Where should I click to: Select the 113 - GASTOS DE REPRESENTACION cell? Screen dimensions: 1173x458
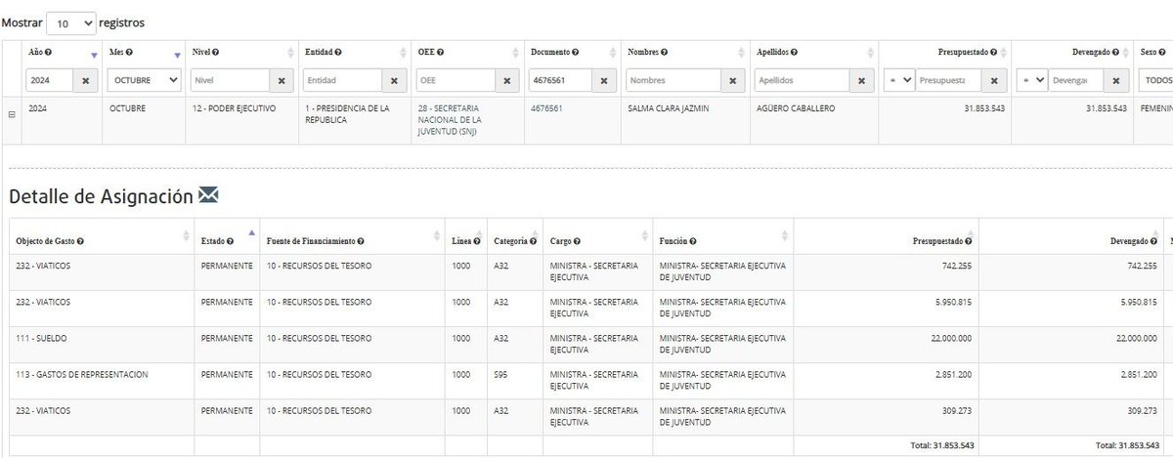[x=102, y=382]
